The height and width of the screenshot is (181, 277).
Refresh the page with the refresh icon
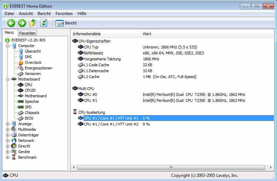click(44, 23)
